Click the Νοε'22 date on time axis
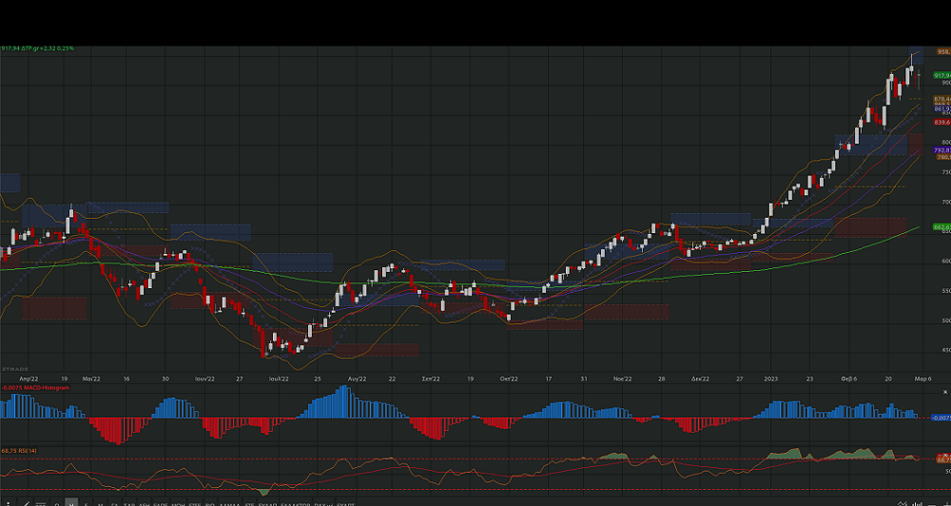Viewport: 951px width, 506px height. (x=622, y=379)
